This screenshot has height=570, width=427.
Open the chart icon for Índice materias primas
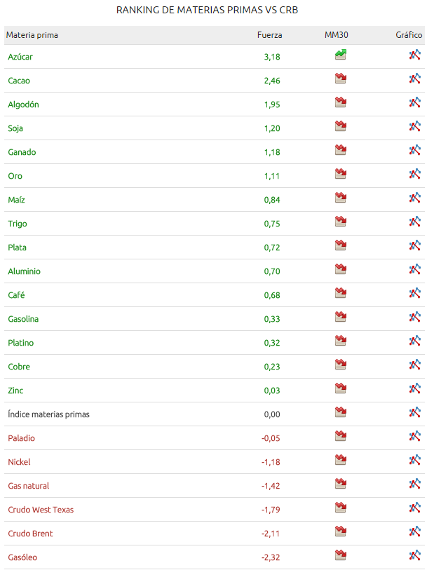pyautogui.click(x=414, y=412)
